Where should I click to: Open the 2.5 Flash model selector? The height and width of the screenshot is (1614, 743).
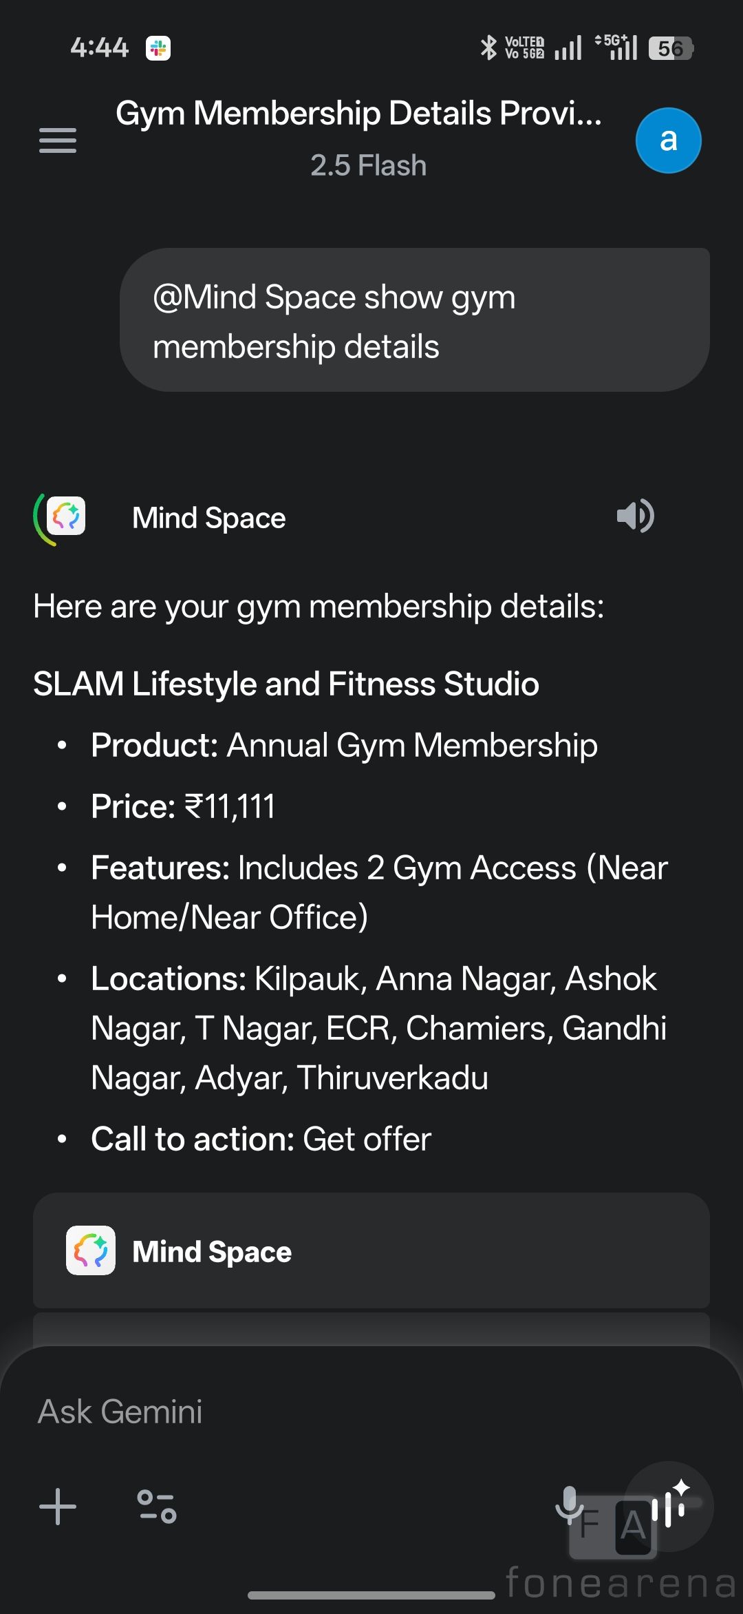(x=368, y=166)
